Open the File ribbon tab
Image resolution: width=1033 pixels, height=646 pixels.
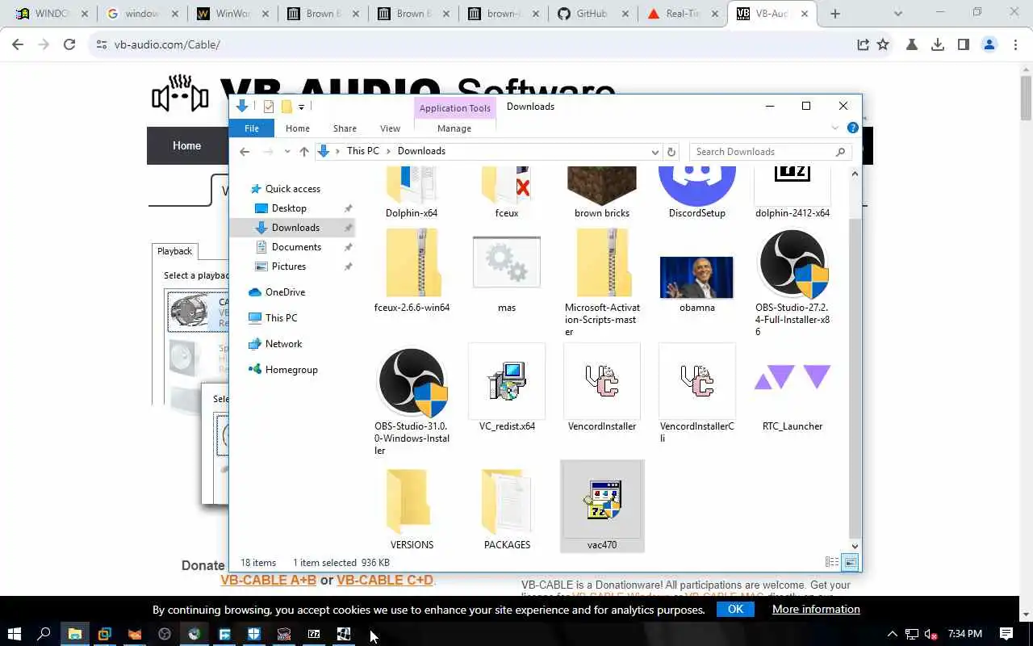(x=252, y=128)
